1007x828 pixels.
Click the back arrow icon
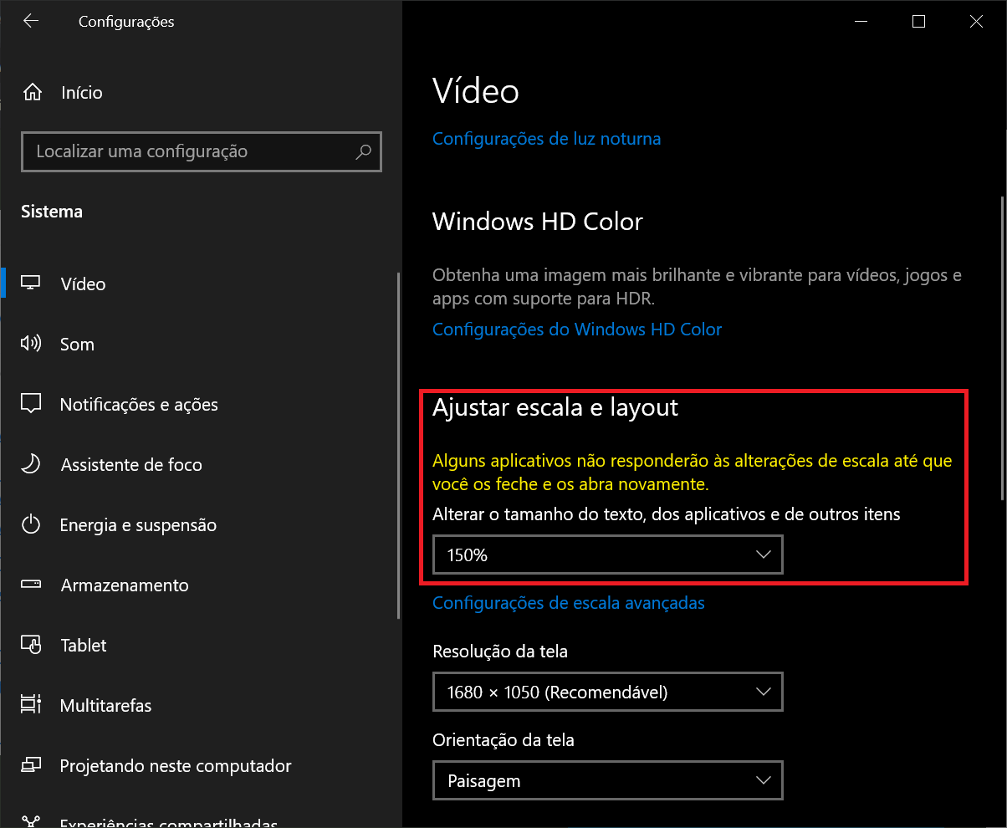coord(31,22)
